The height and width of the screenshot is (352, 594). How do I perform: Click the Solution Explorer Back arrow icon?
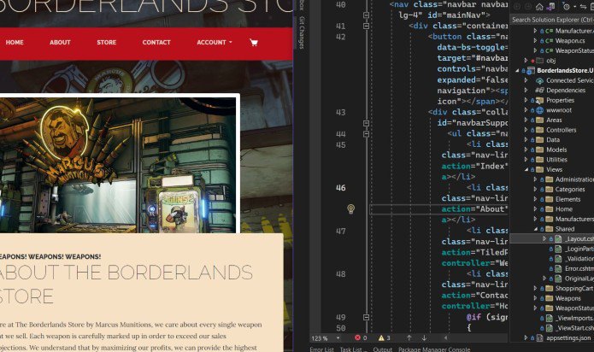coord(517,7)
